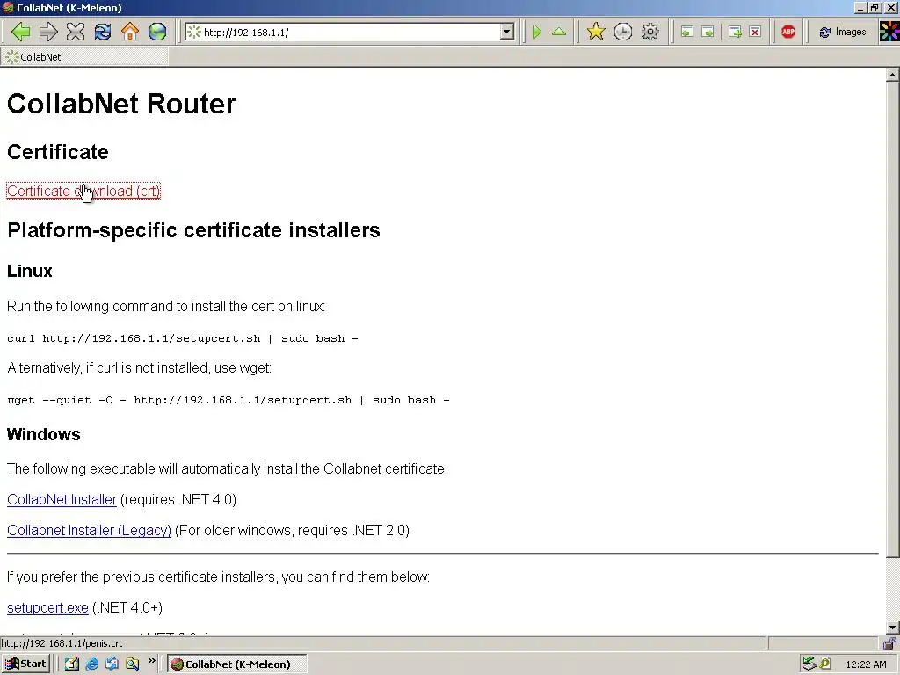This screenshot has height=675, width=900.
Task: Click the K-Meleon throbber logo
Action: tap(889, 32)
